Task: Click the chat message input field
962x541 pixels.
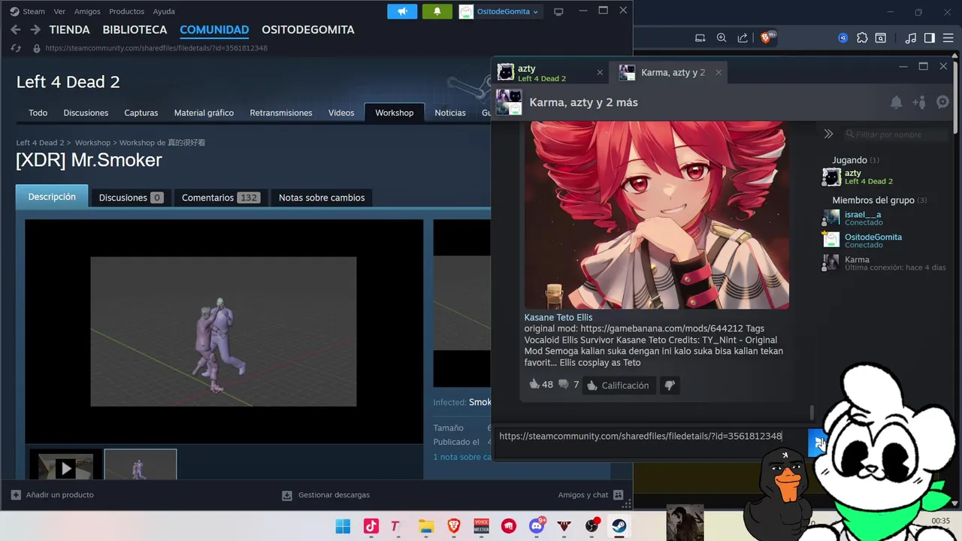Action: (x=649, y=443)
